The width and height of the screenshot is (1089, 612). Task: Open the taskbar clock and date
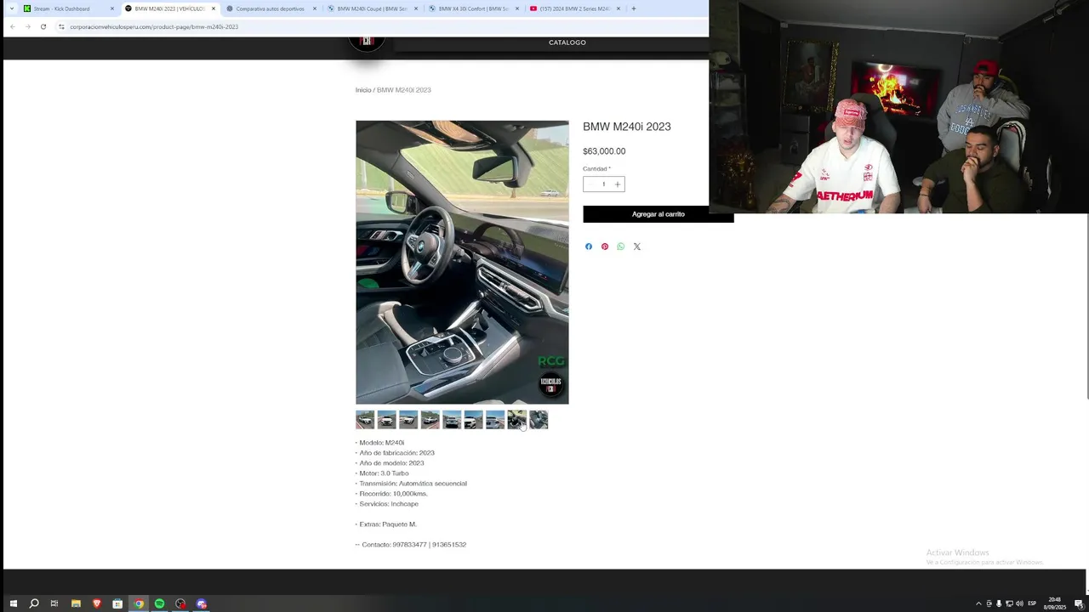pos(1055,603)
